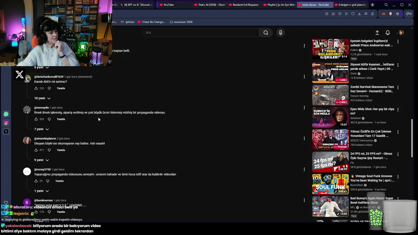Open @mevaydin channel link
This screenshot has width=418, height=235.
click(x=41, y=108)
